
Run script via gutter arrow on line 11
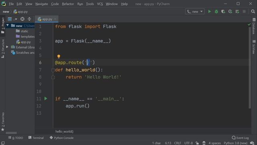[x=46, y=98]
